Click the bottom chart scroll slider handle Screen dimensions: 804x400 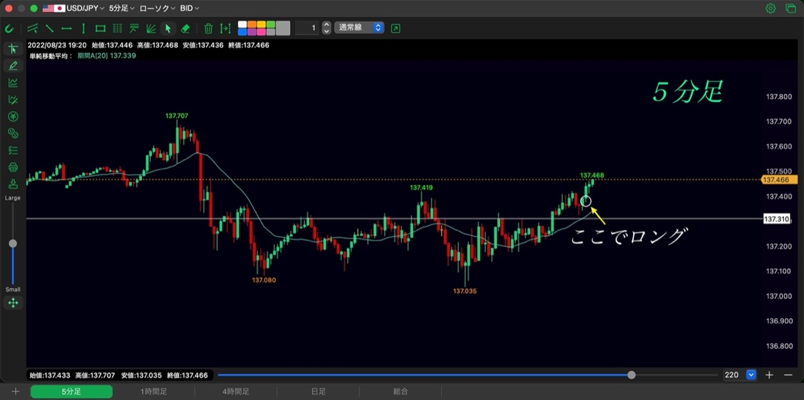tap(631, 375)
